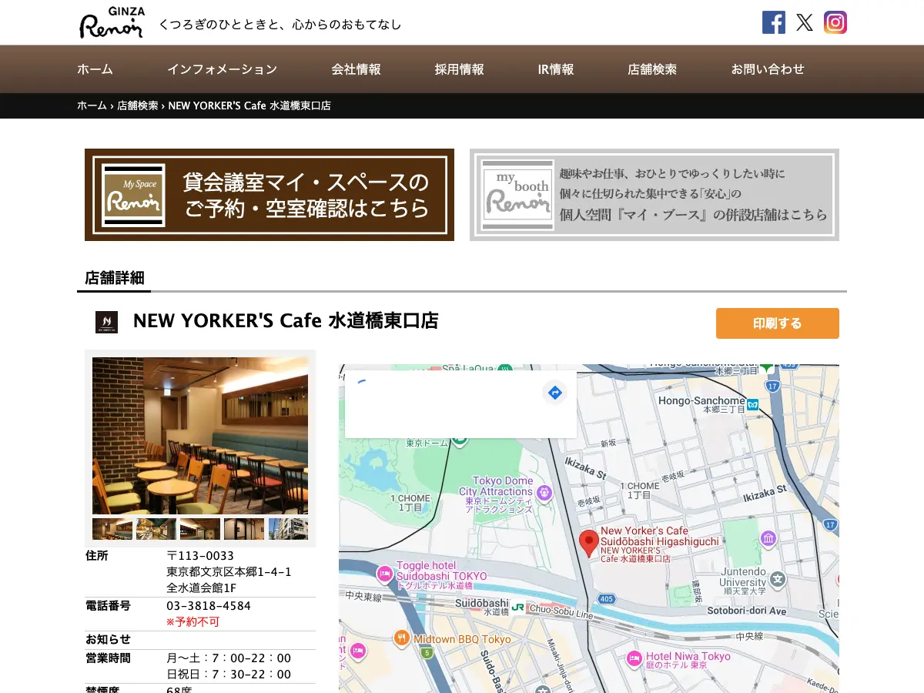
Task: Click the phone number 03-3818-4584
Action: 209,606
